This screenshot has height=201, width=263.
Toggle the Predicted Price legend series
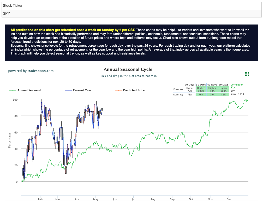point(134,90)
